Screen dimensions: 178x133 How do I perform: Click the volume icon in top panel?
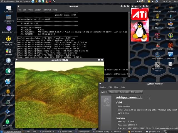pyautogui.click(x=153, y=1)
